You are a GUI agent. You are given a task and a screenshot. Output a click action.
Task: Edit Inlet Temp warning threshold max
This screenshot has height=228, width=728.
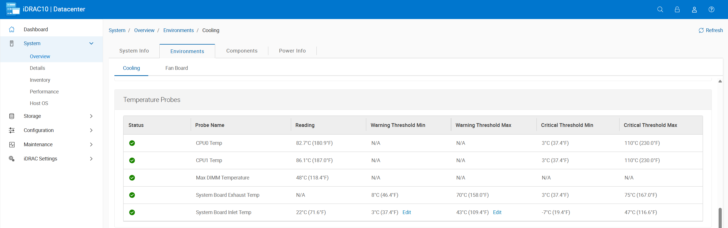coord(497,212)
